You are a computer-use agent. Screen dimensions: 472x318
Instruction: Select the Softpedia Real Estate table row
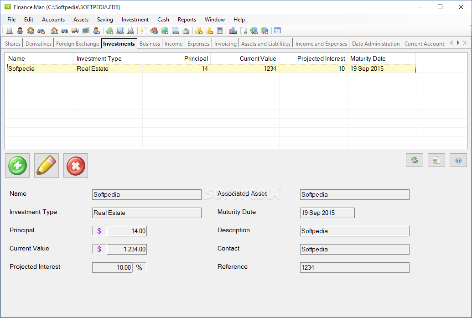pos(211,68)
